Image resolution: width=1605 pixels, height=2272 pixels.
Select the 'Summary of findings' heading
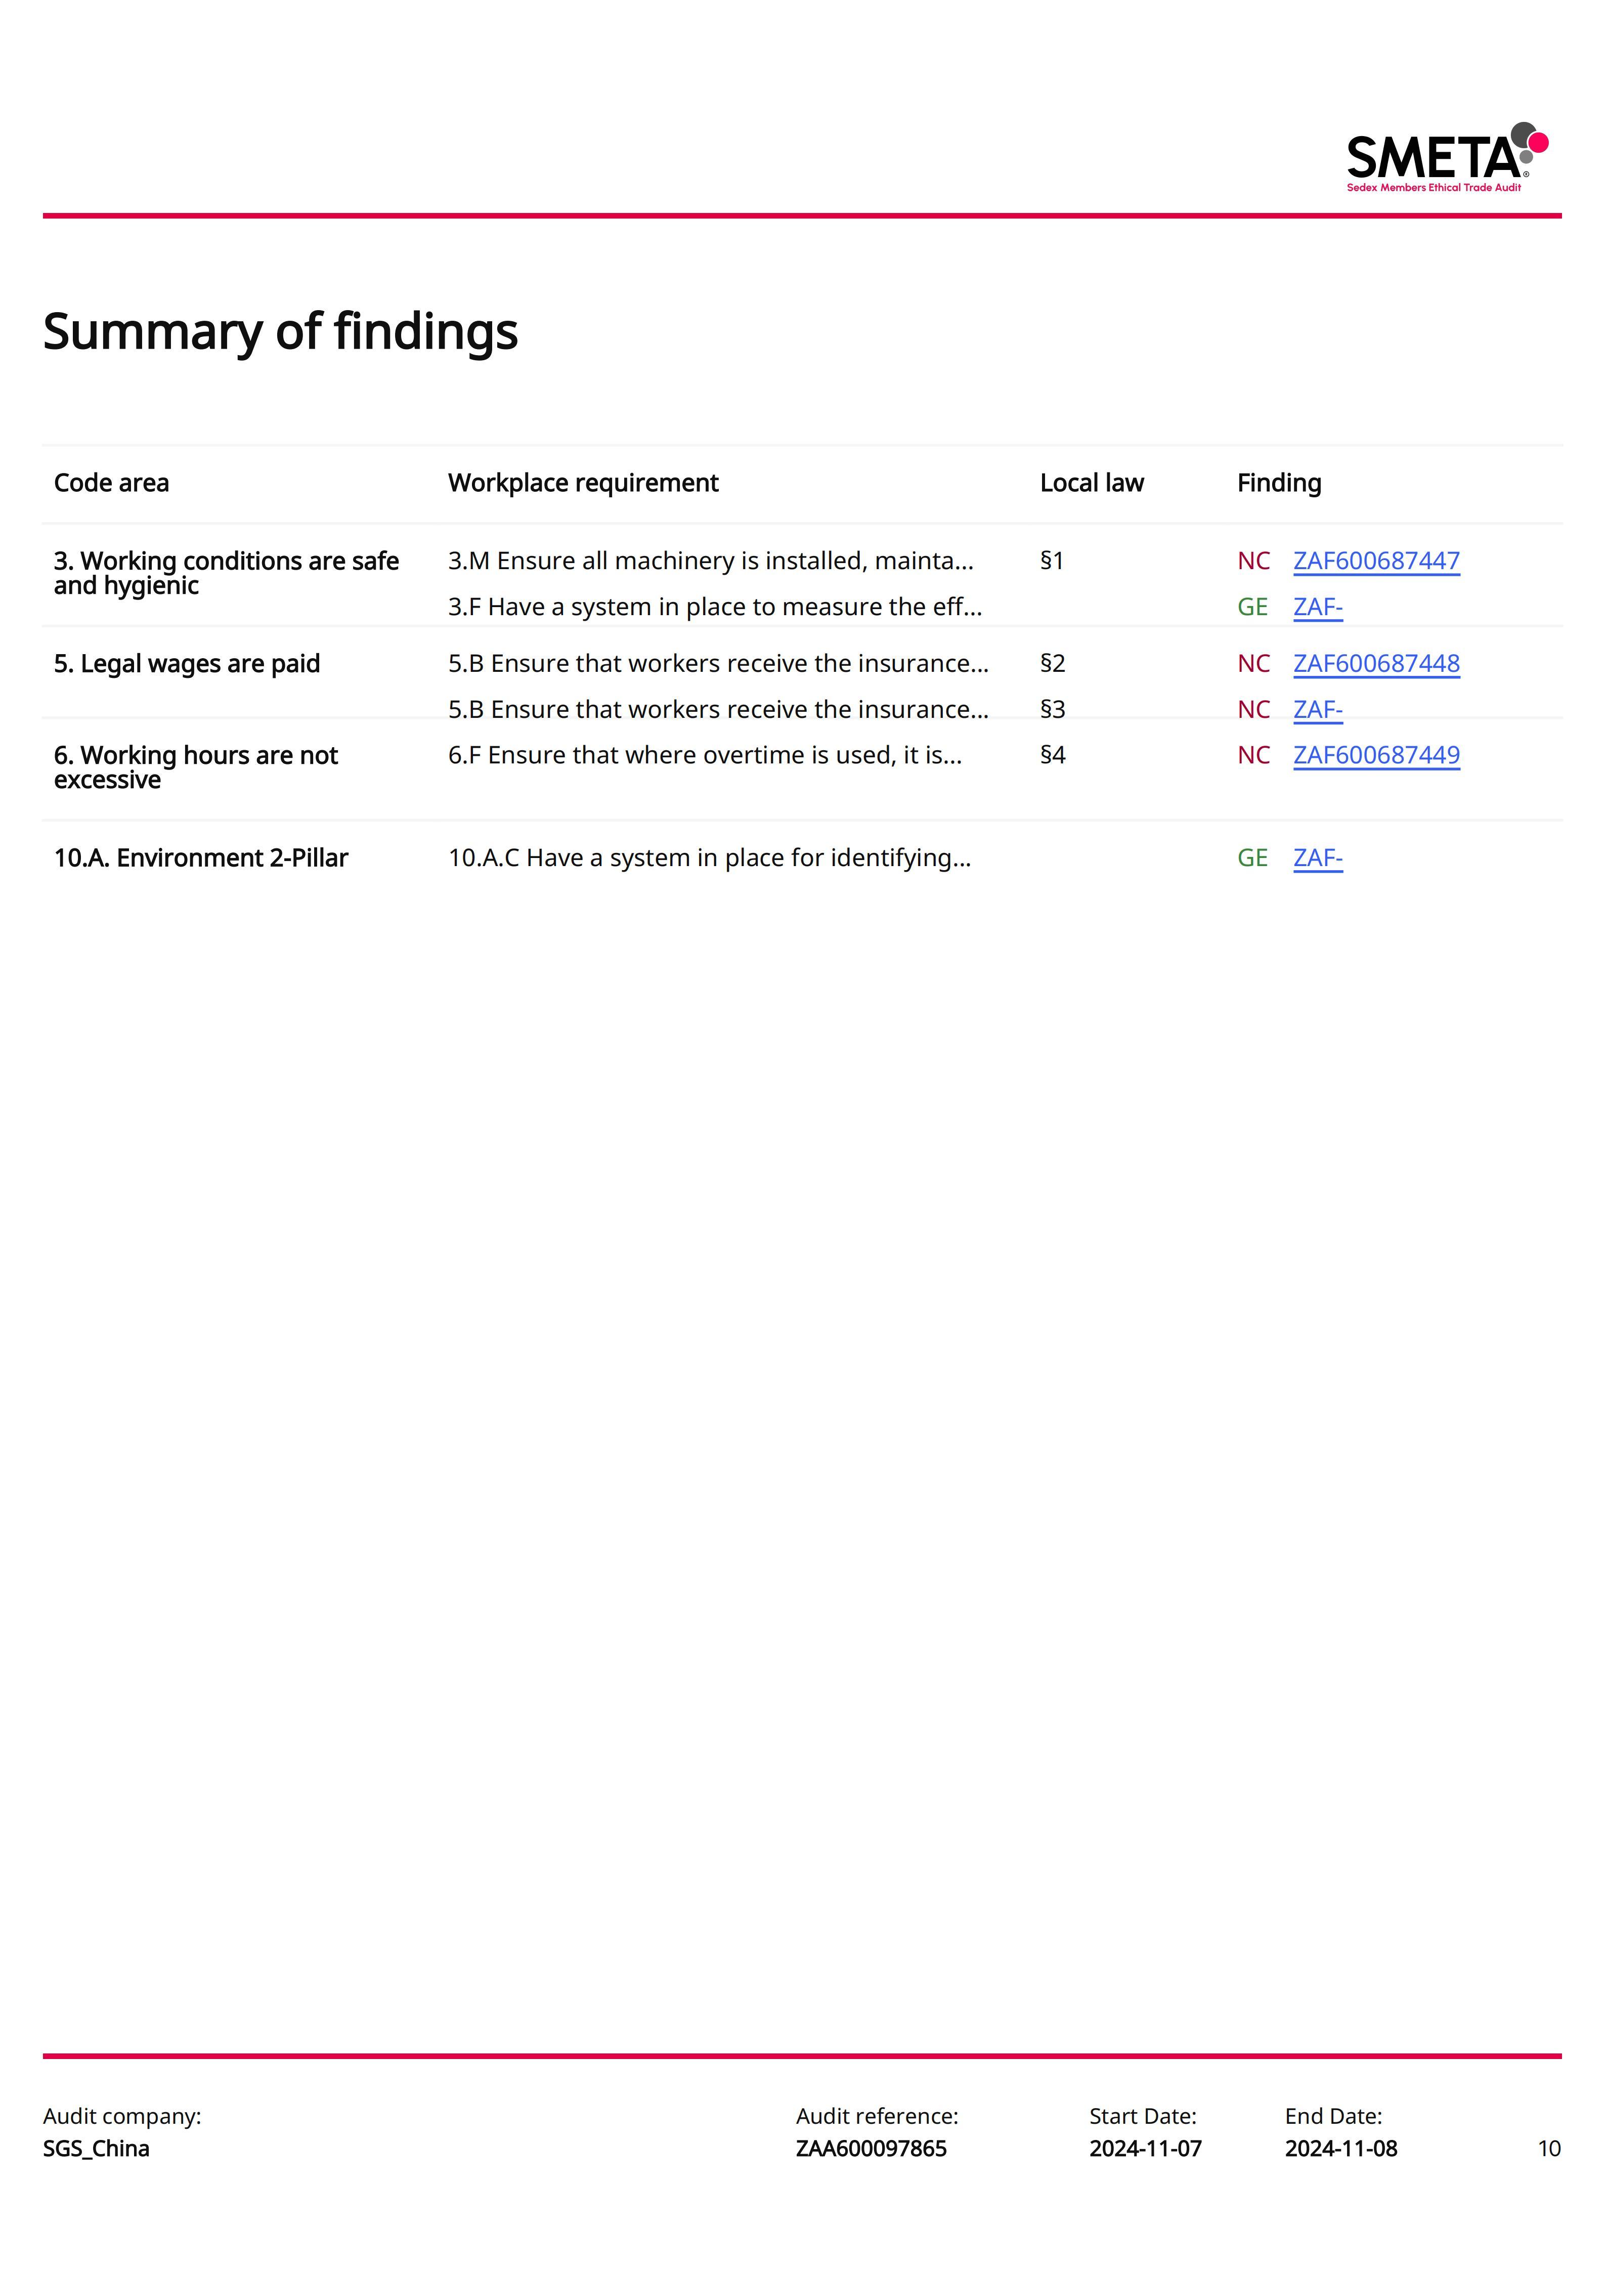click(x=280, y=331)
